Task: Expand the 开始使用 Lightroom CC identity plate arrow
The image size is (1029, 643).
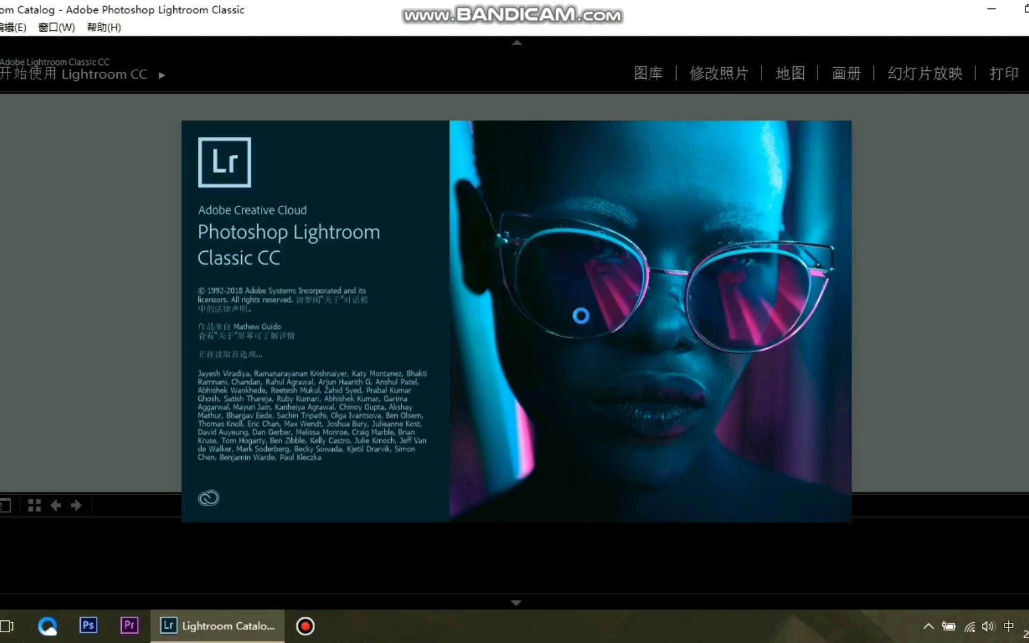Action: [162, 76]
